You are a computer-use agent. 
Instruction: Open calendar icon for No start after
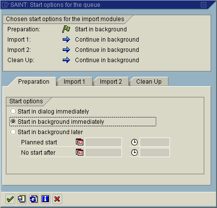(x=79, y=152)
